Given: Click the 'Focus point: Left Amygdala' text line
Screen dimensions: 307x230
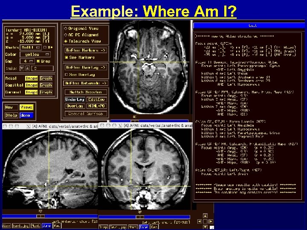Looking at the screenshot, I should pyautogui.click(x=228, y=125).
